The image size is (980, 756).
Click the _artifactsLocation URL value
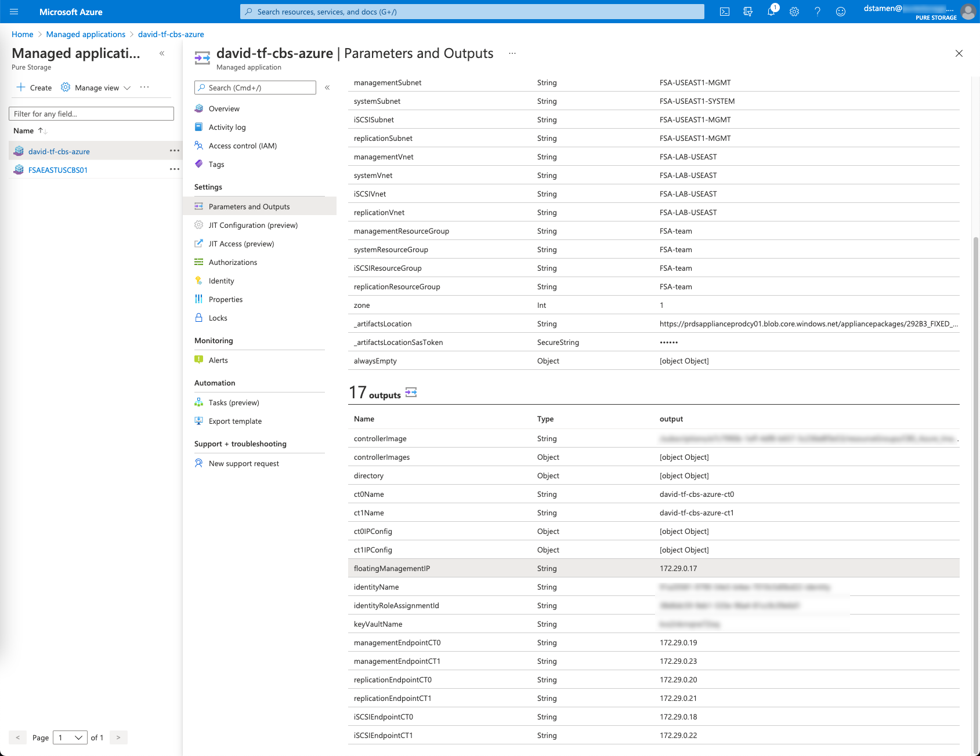[809, 324]
